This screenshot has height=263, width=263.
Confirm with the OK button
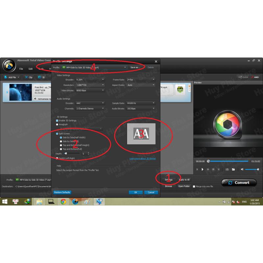coord(136,192)
